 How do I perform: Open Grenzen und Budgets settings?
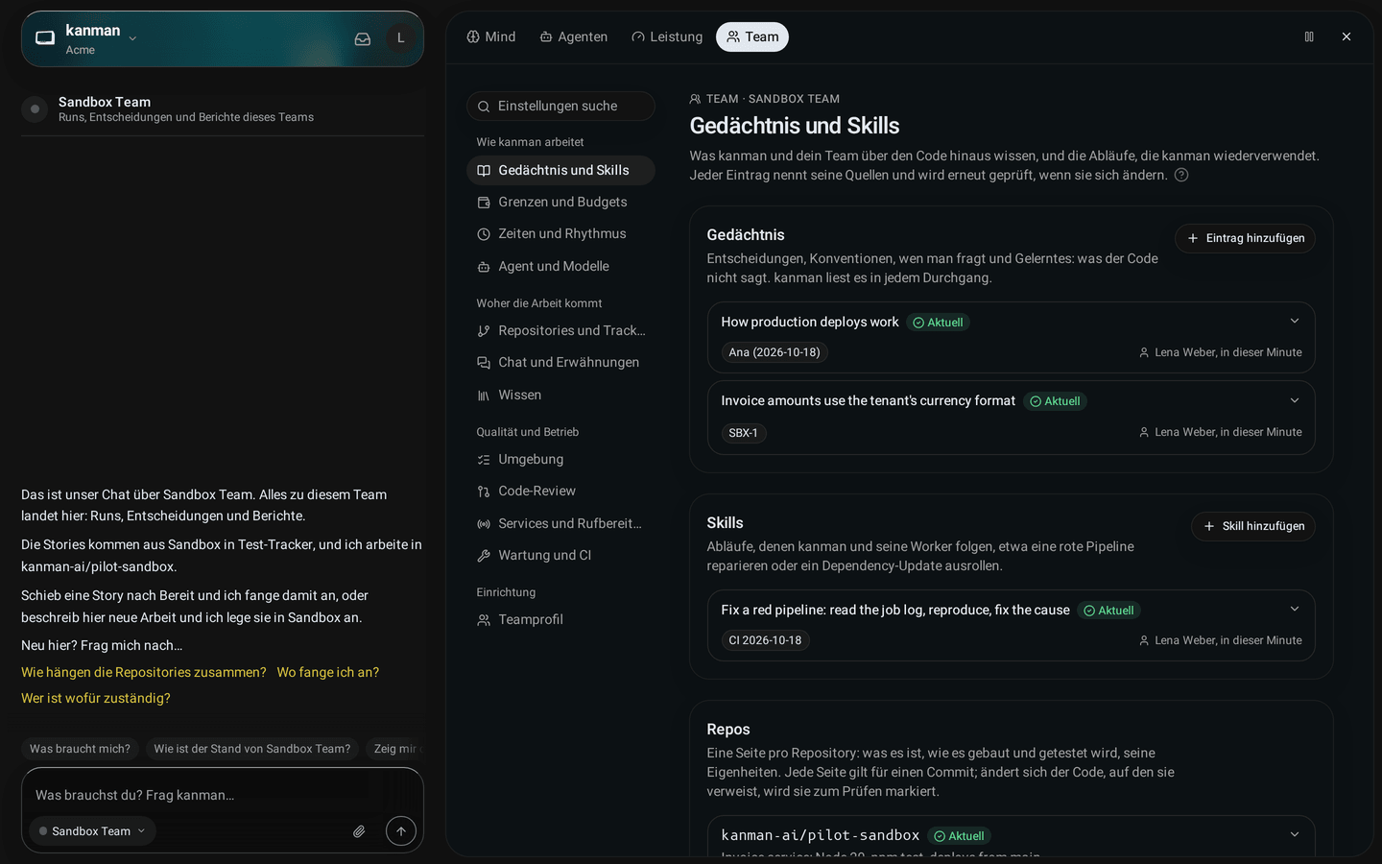(560, 202)
